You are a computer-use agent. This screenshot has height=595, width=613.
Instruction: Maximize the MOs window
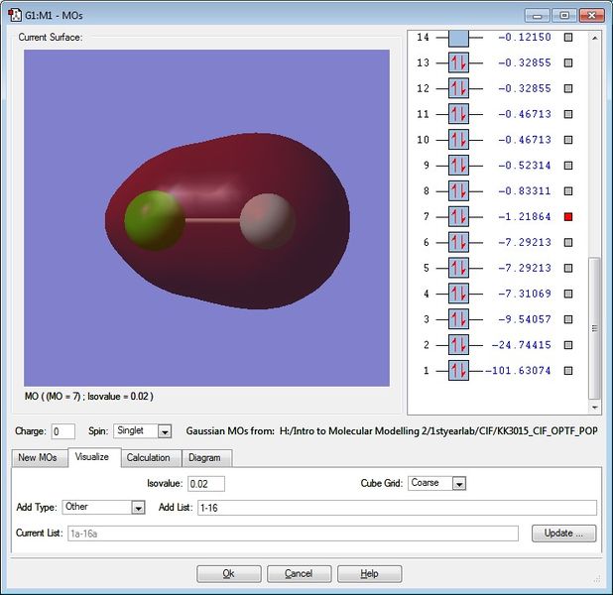[x=564, y=15]
